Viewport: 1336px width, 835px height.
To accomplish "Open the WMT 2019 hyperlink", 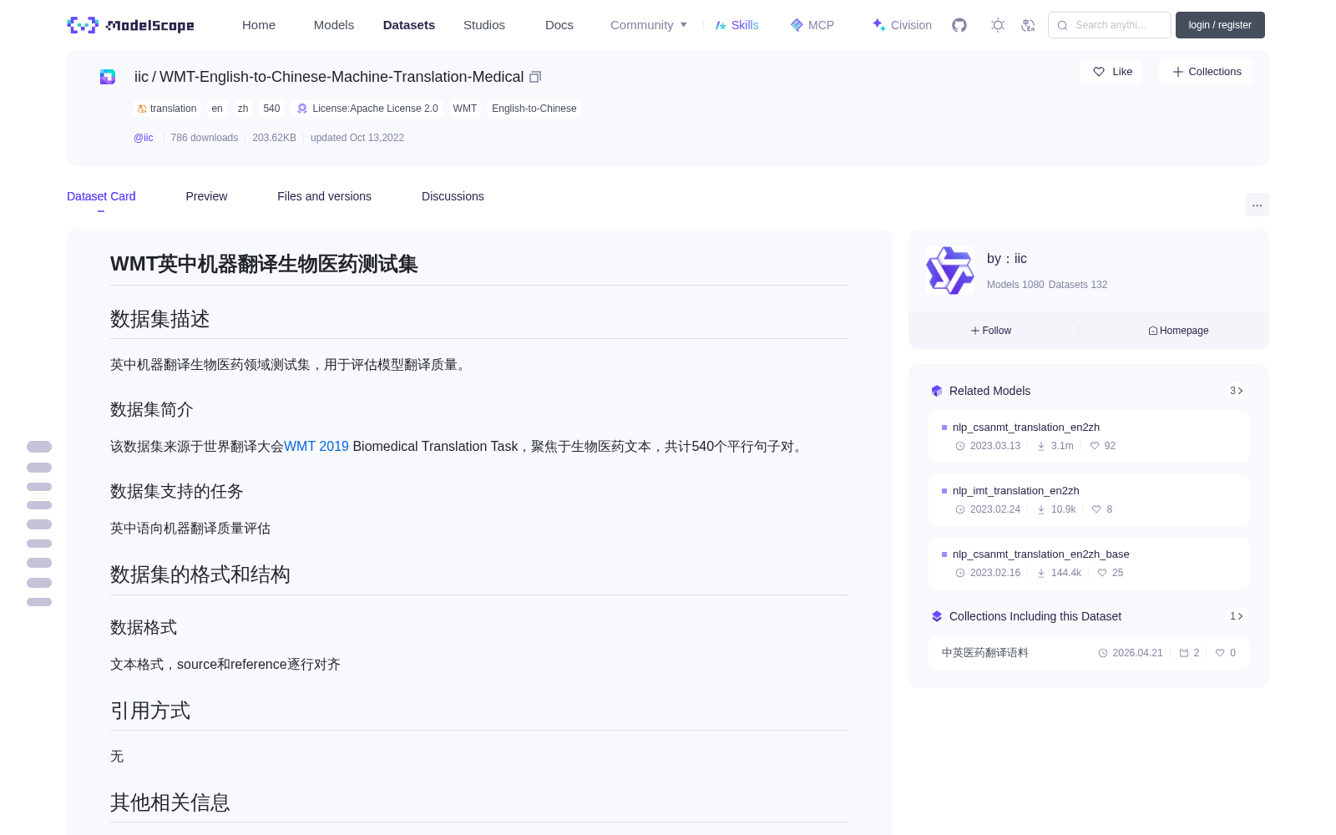I will click(316, 447).
